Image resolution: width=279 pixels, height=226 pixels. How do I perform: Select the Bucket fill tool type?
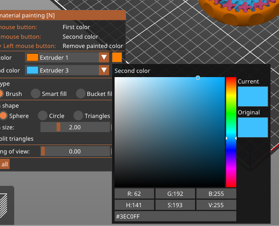80,94
